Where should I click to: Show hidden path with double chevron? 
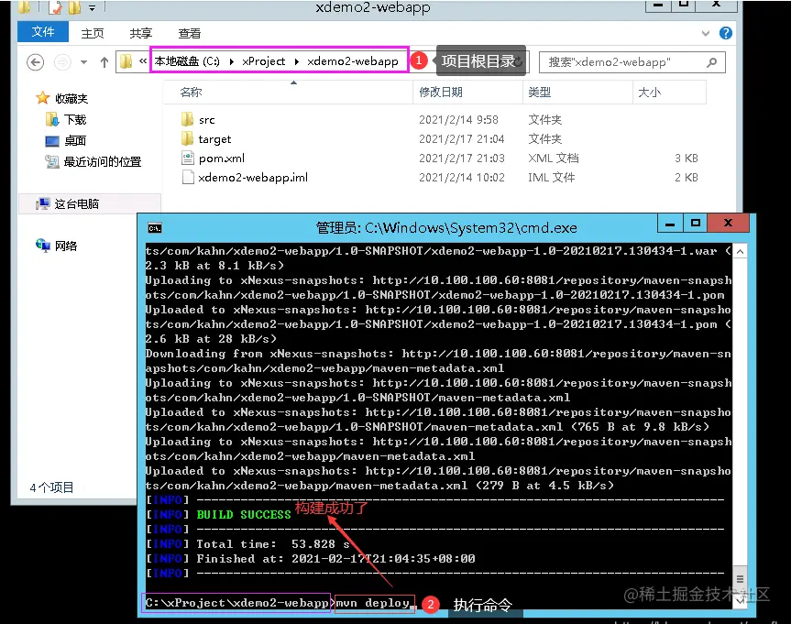(x=143, y=61)
